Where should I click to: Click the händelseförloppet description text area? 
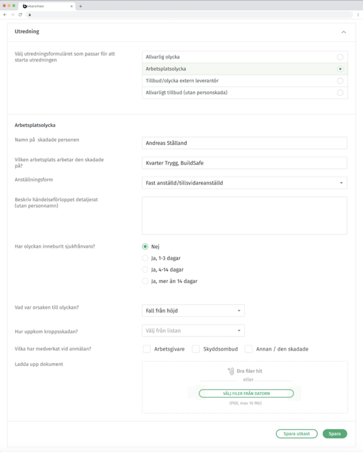coord(244,215)
